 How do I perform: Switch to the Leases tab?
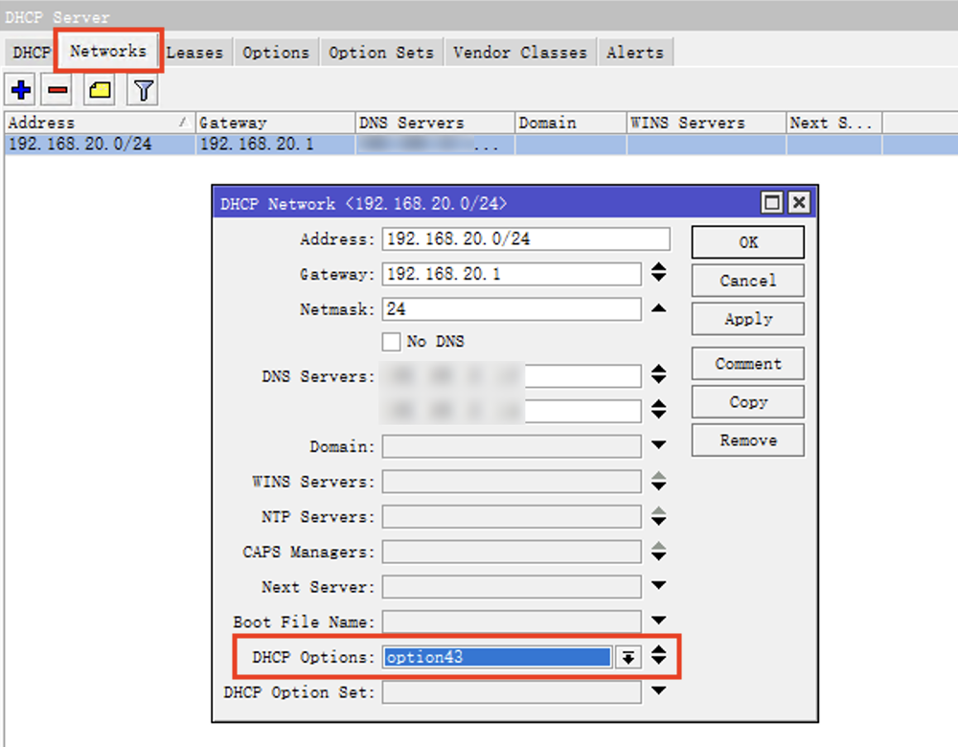[194, 53]
